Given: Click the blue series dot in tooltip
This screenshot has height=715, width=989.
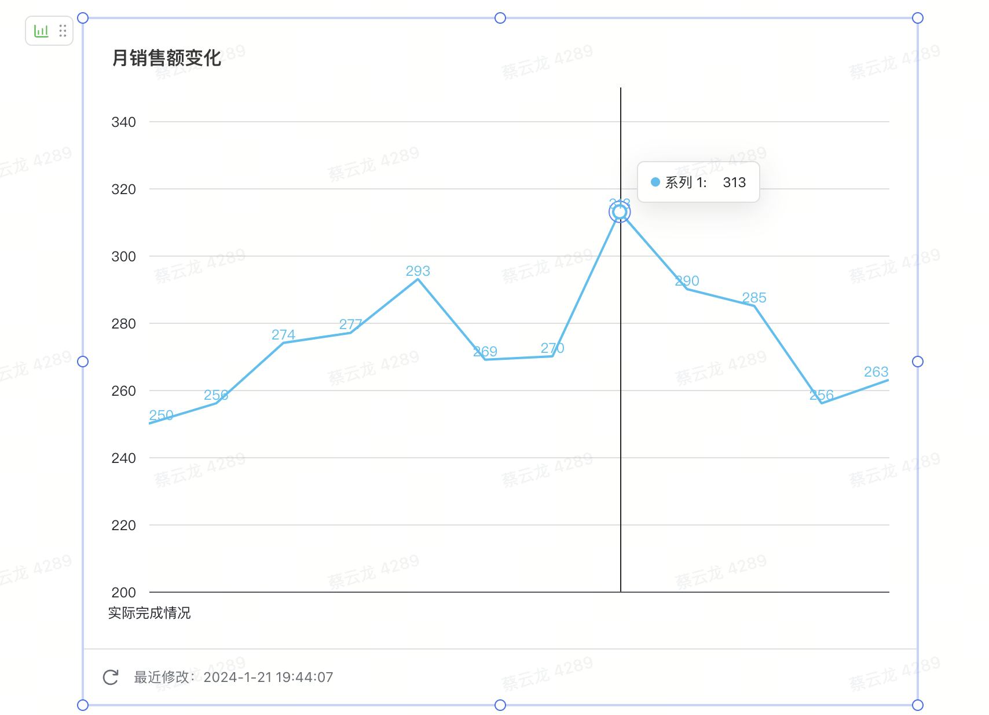Looking at the screenshot, I should (655, 182).
